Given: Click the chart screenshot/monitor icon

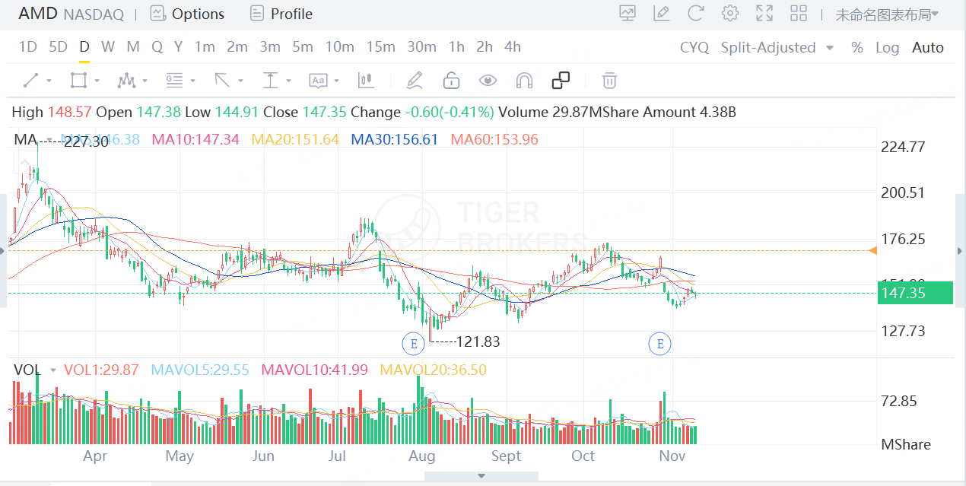Looking at the screenshot, I should pos(628,13).
